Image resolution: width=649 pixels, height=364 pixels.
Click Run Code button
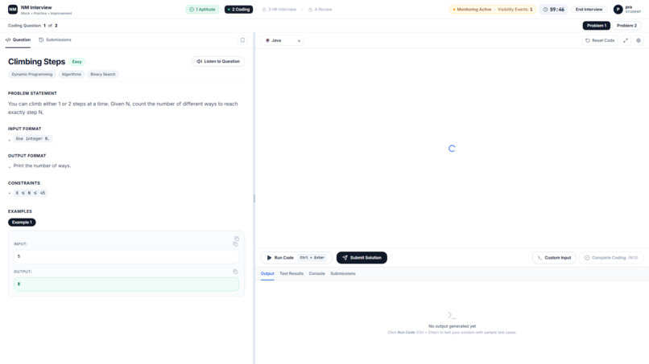[296, 257]
